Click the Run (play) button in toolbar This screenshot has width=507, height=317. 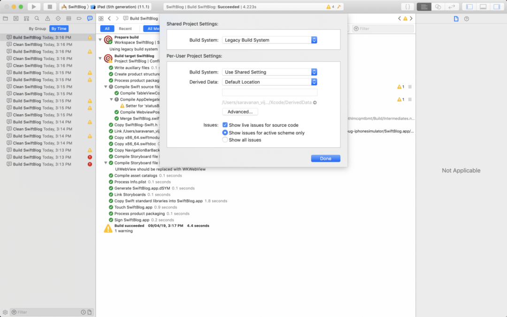[34, 7]
